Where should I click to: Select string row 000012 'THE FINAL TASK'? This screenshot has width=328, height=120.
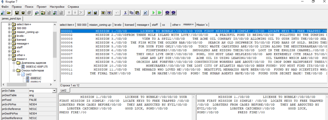coord(194,74)
